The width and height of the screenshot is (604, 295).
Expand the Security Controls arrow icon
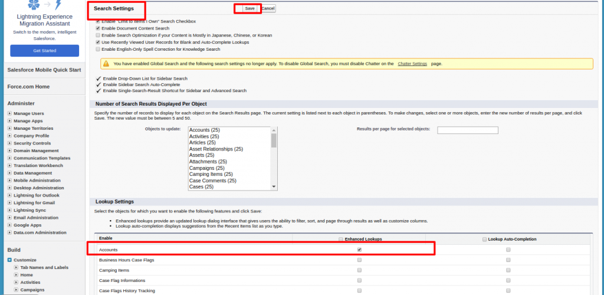point(9,143)
